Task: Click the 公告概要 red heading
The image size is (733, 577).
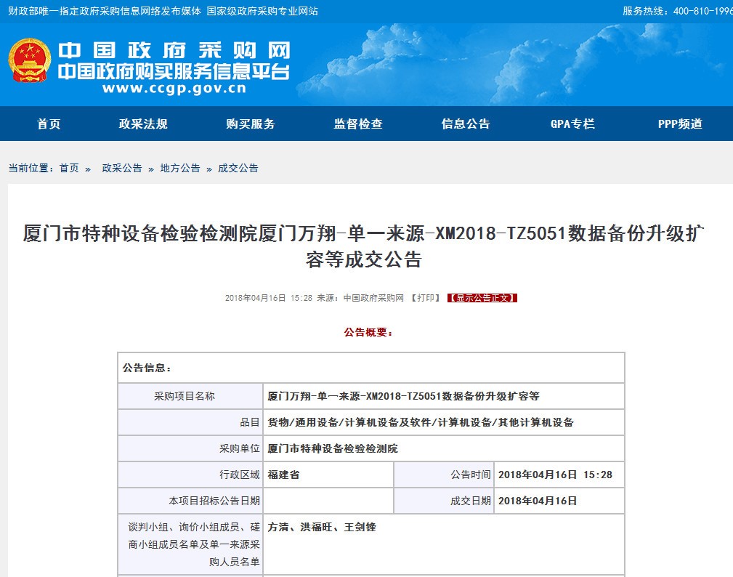Action: (368, 332)
